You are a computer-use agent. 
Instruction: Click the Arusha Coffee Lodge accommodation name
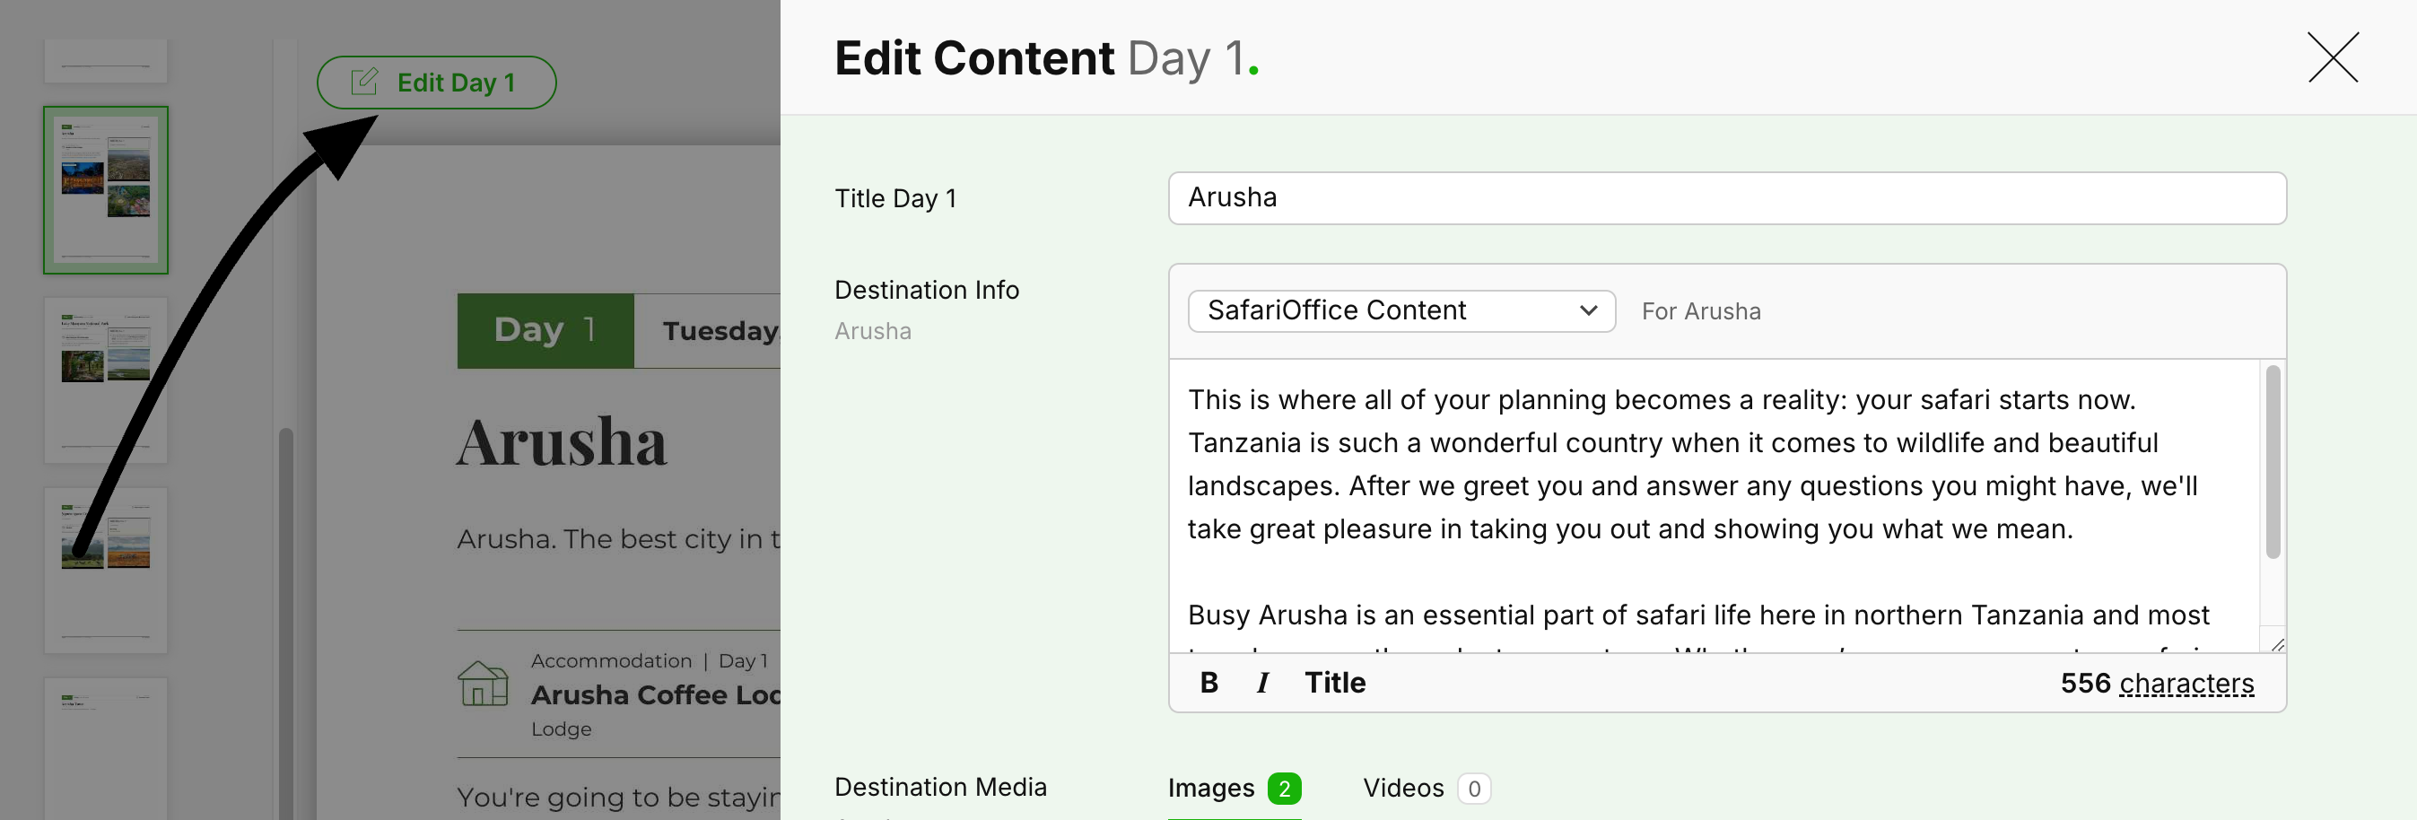click(655, 695)
